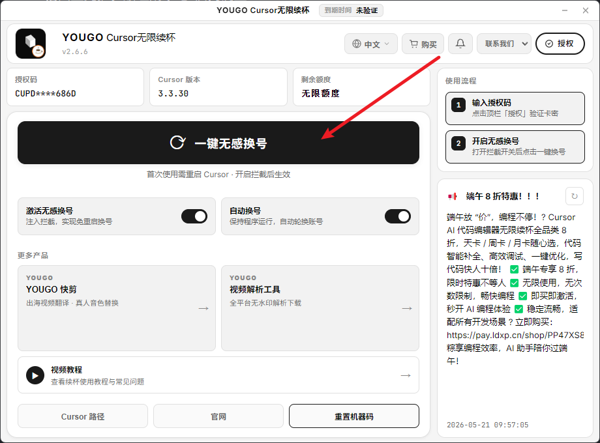Open the 中文 language dropdown
The height and width of the screenshot is (443, 600).
(x=371, y=44)
